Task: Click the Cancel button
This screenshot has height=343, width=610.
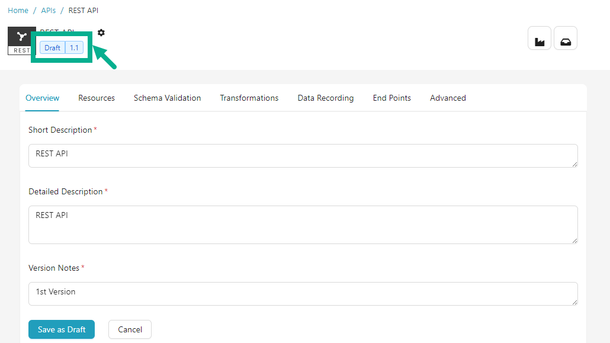Action: tap(130, 329)
